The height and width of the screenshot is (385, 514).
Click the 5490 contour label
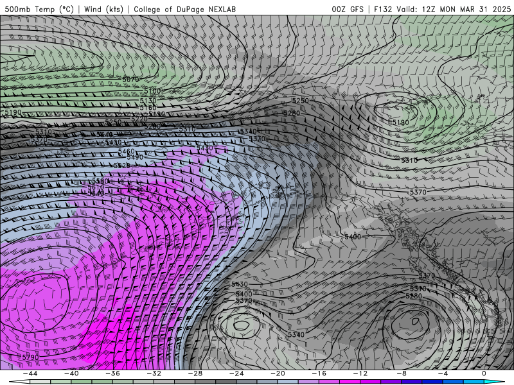tap(135, 157)
